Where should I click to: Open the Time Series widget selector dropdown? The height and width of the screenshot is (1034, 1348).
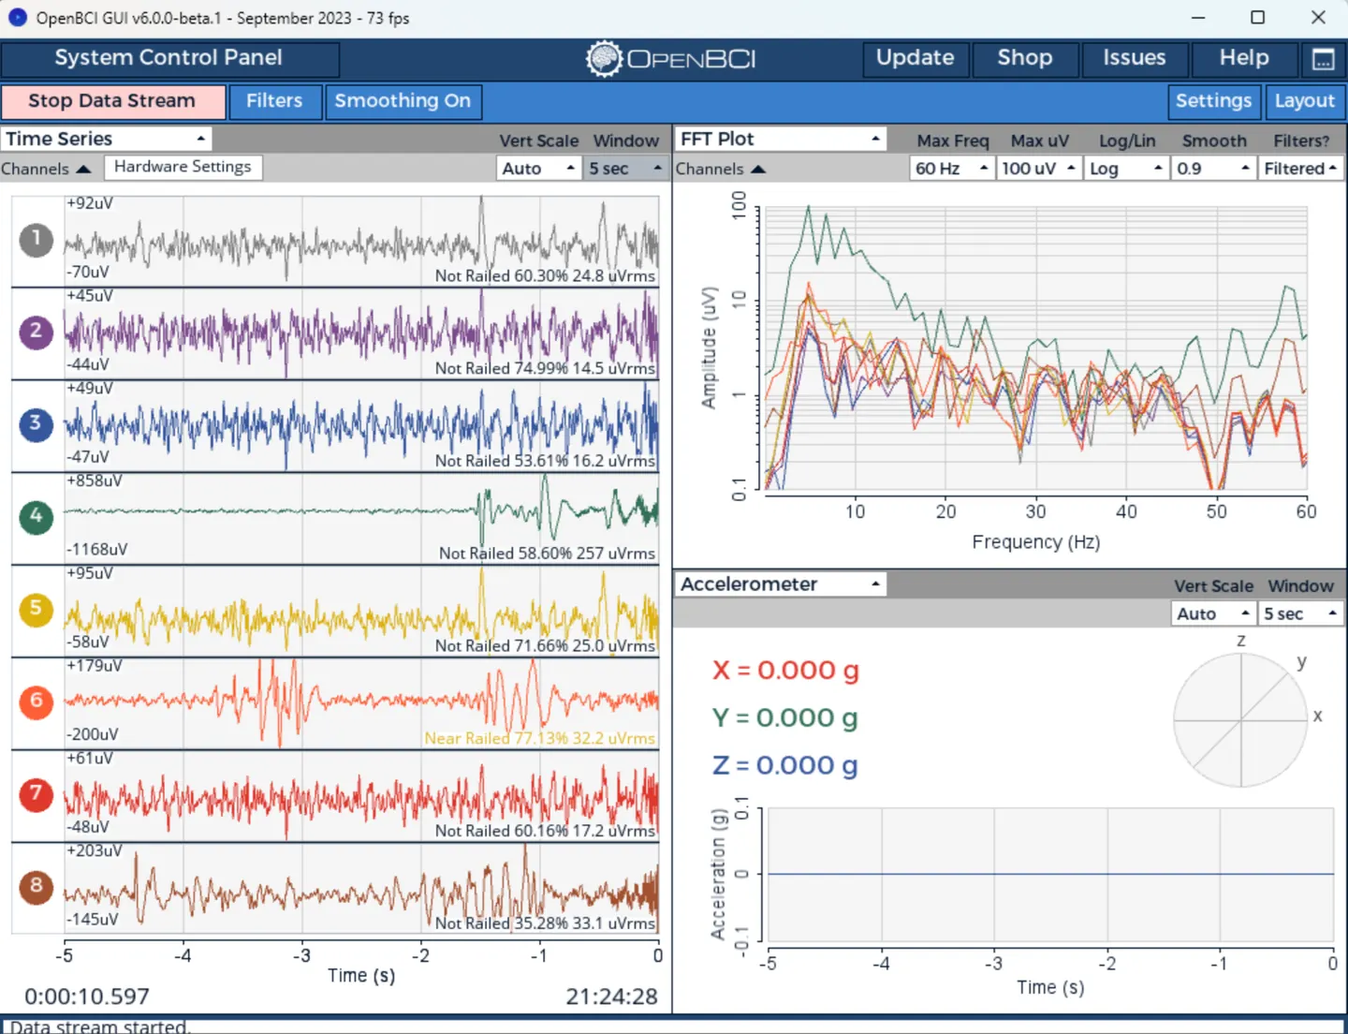pos(106,139)
